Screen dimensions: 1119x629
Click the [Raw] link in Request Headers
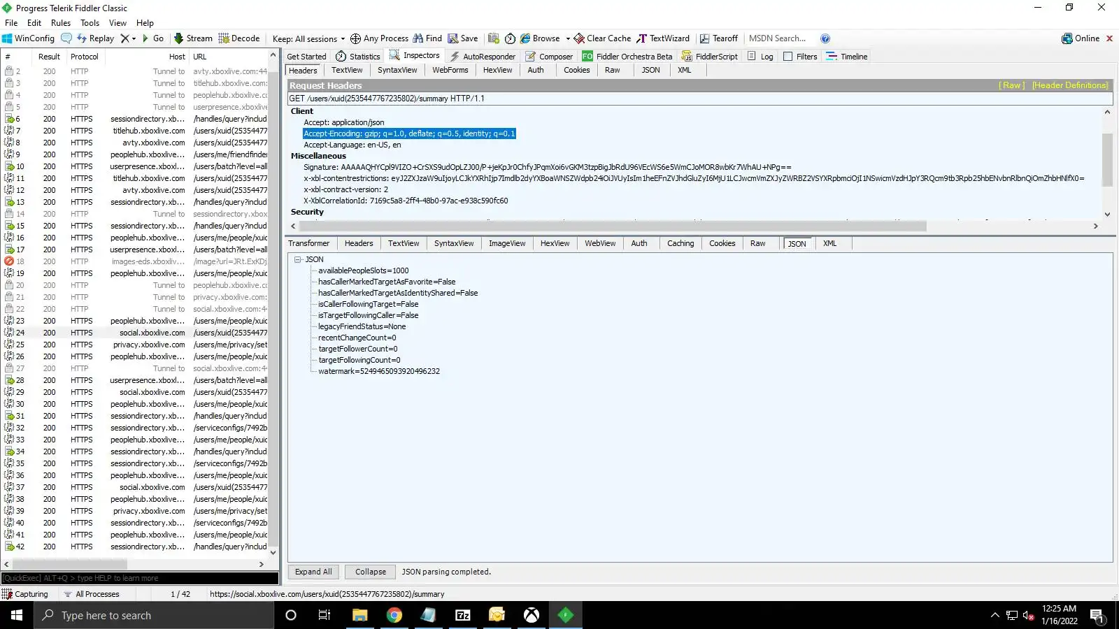tap(1012, 85)
